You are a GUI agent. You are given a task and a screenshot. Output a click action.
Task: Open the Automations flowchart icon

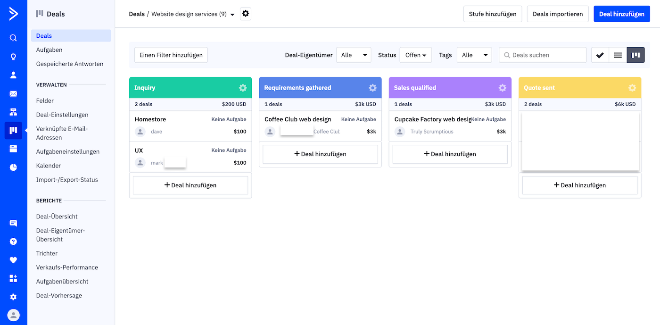coord(13,112)
